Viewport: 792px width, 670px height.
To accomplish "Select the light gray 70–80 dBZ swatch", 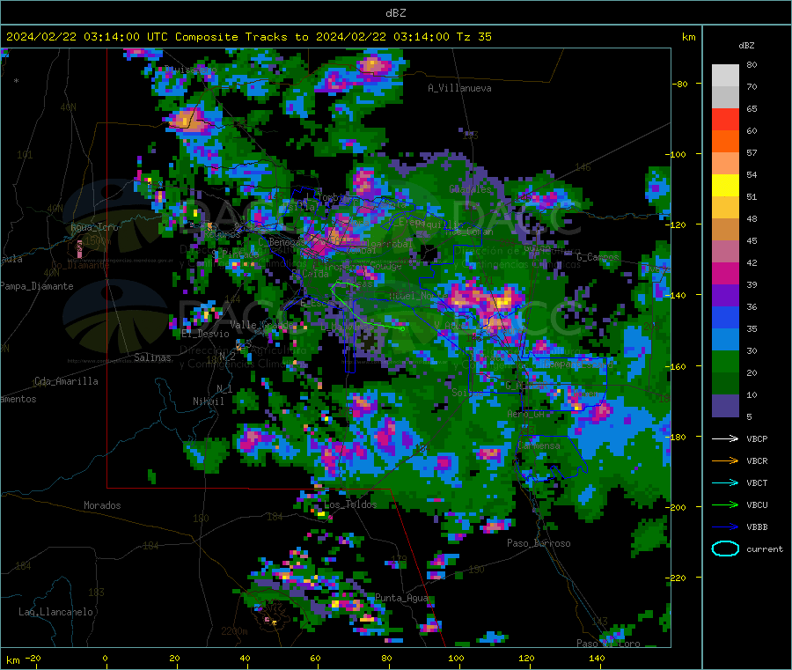I will [725, 76].
